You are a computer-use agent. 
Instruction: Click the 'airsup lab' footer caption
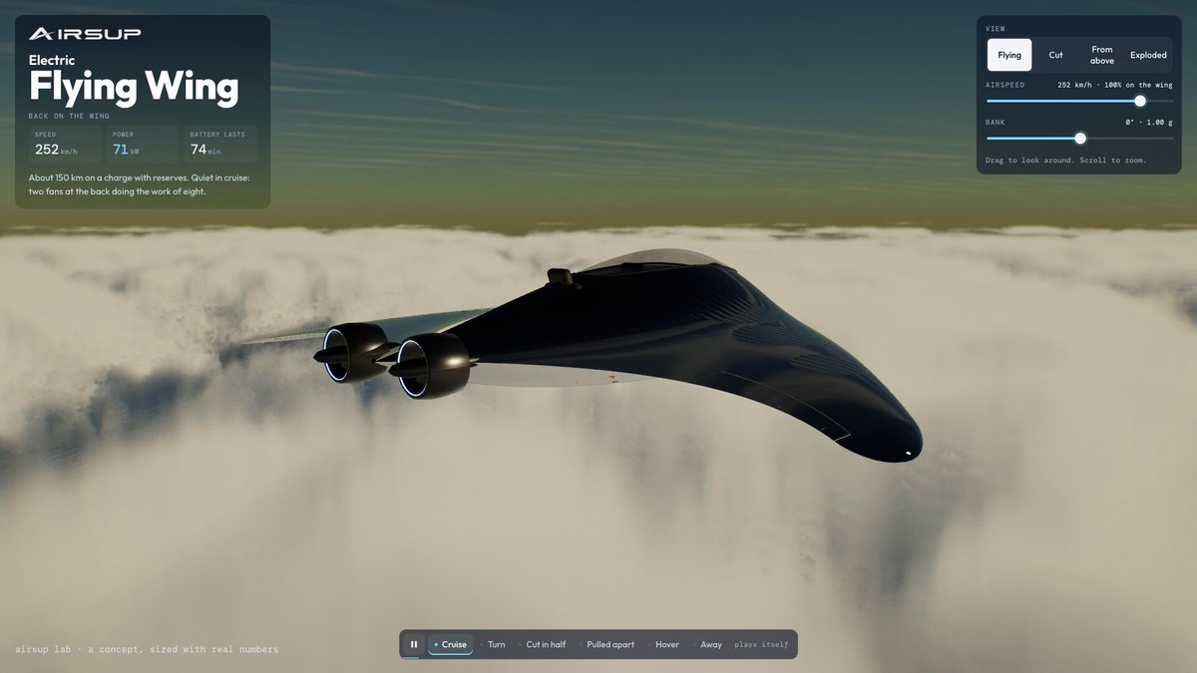pyautogui.click(x=147, y=649)
